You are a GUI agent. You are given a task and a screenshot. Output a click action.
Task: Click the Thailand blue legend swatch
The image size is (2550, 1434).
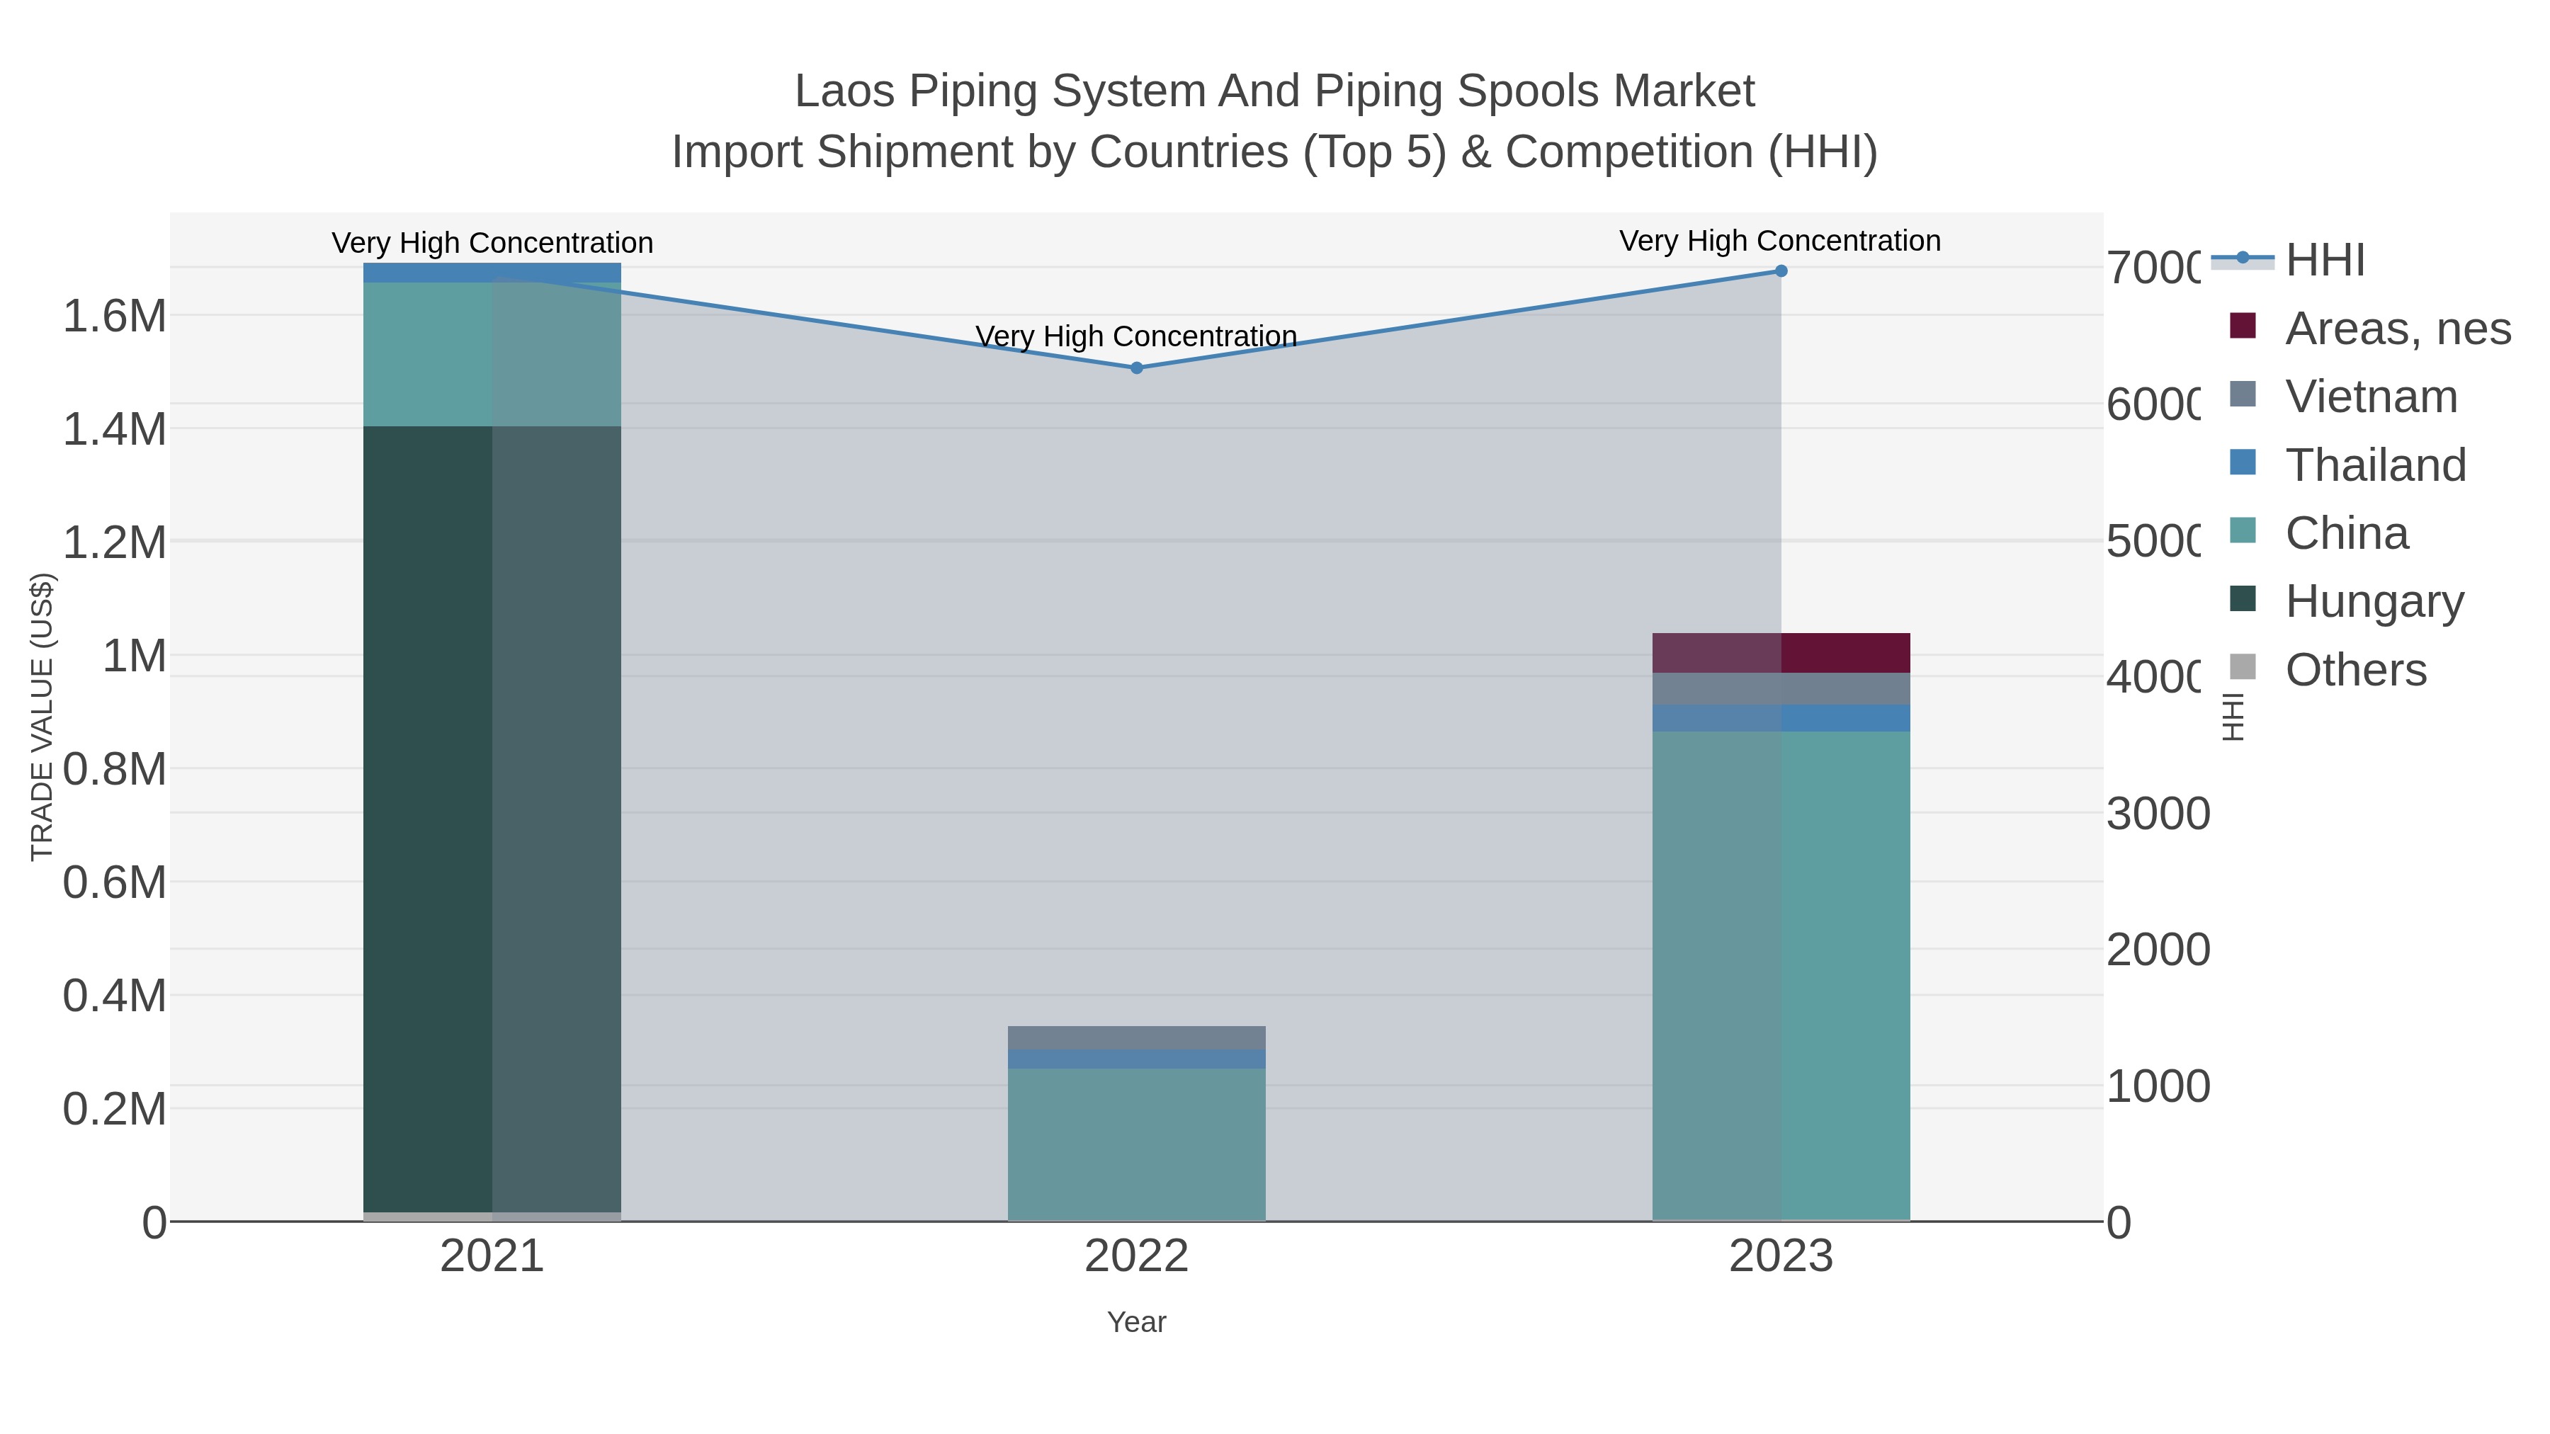2243,462
